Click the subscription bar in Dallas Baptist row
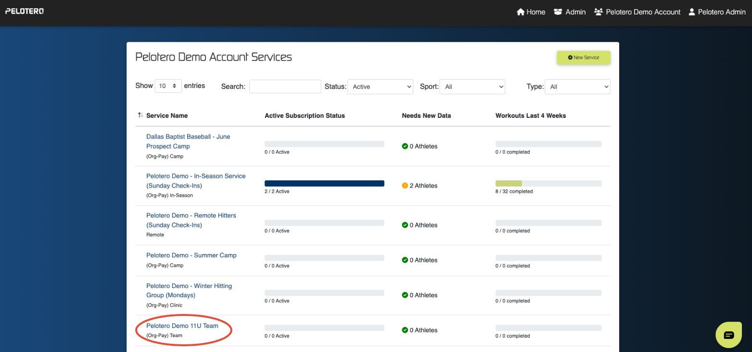This screenshot has width=752, height=352. point(324,144)
